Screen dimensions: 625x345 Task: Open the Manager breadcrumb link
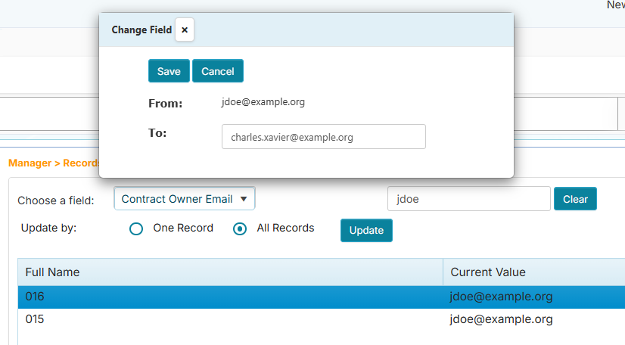(x=30, y=163)
